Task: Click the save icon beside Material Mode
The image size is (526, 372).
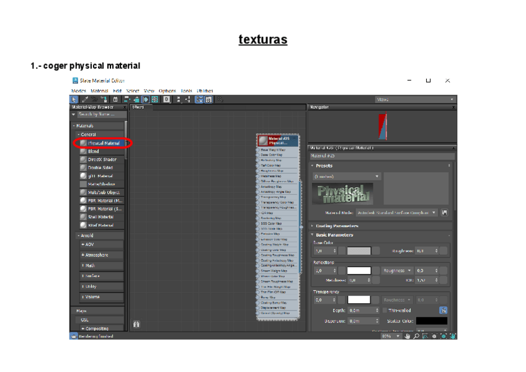Action: (444, 212)
